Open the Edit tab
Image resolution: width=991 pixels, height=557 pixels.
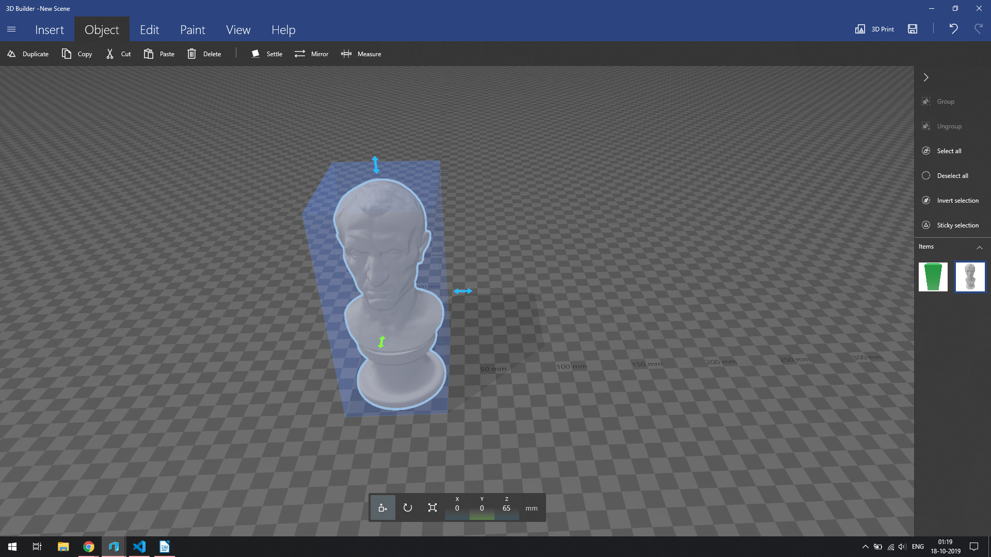pyautogui.click(x=149, y=29)
